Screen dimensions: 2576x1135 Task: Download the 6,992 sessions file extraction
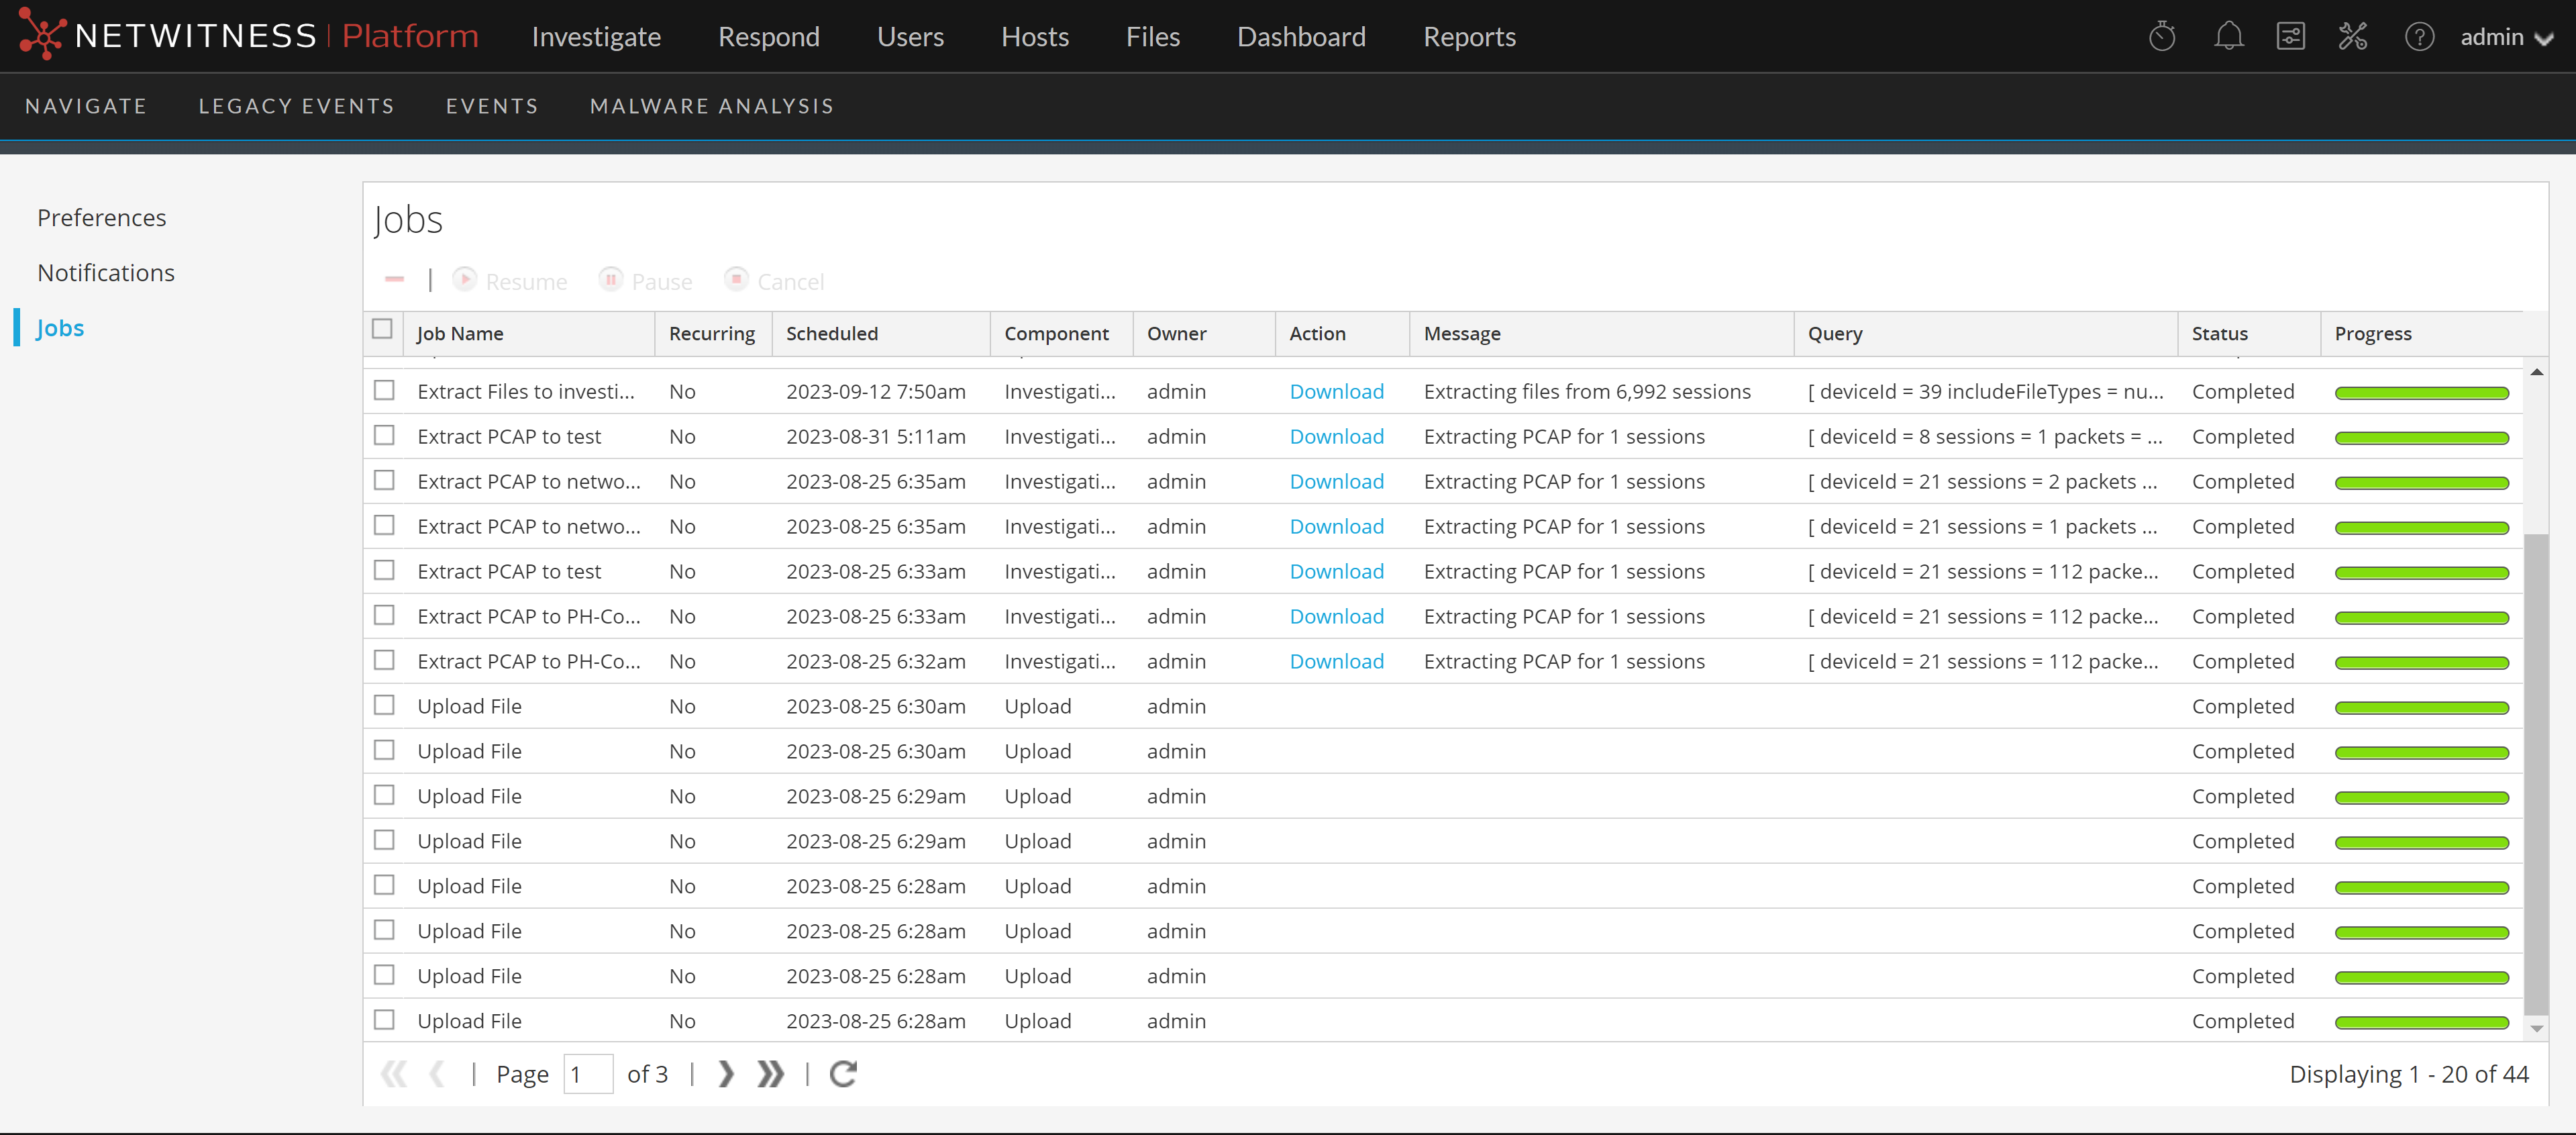(x=1336, y=391)
